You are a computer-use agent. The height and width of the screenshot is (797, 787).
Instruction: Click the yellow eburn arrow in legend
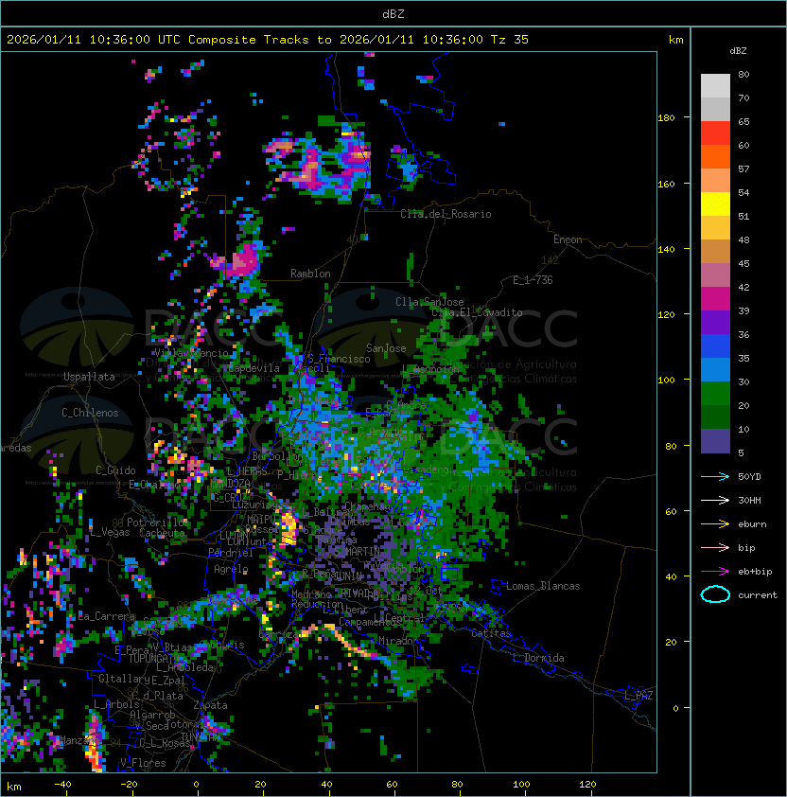715,524
